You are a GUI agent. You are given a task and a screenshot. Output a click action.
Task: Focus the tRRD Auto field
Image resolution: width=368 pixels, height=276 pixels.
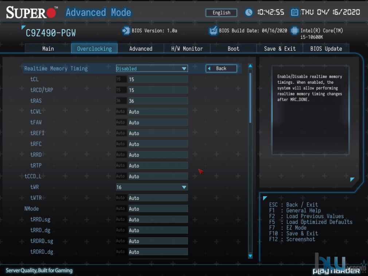158,155
